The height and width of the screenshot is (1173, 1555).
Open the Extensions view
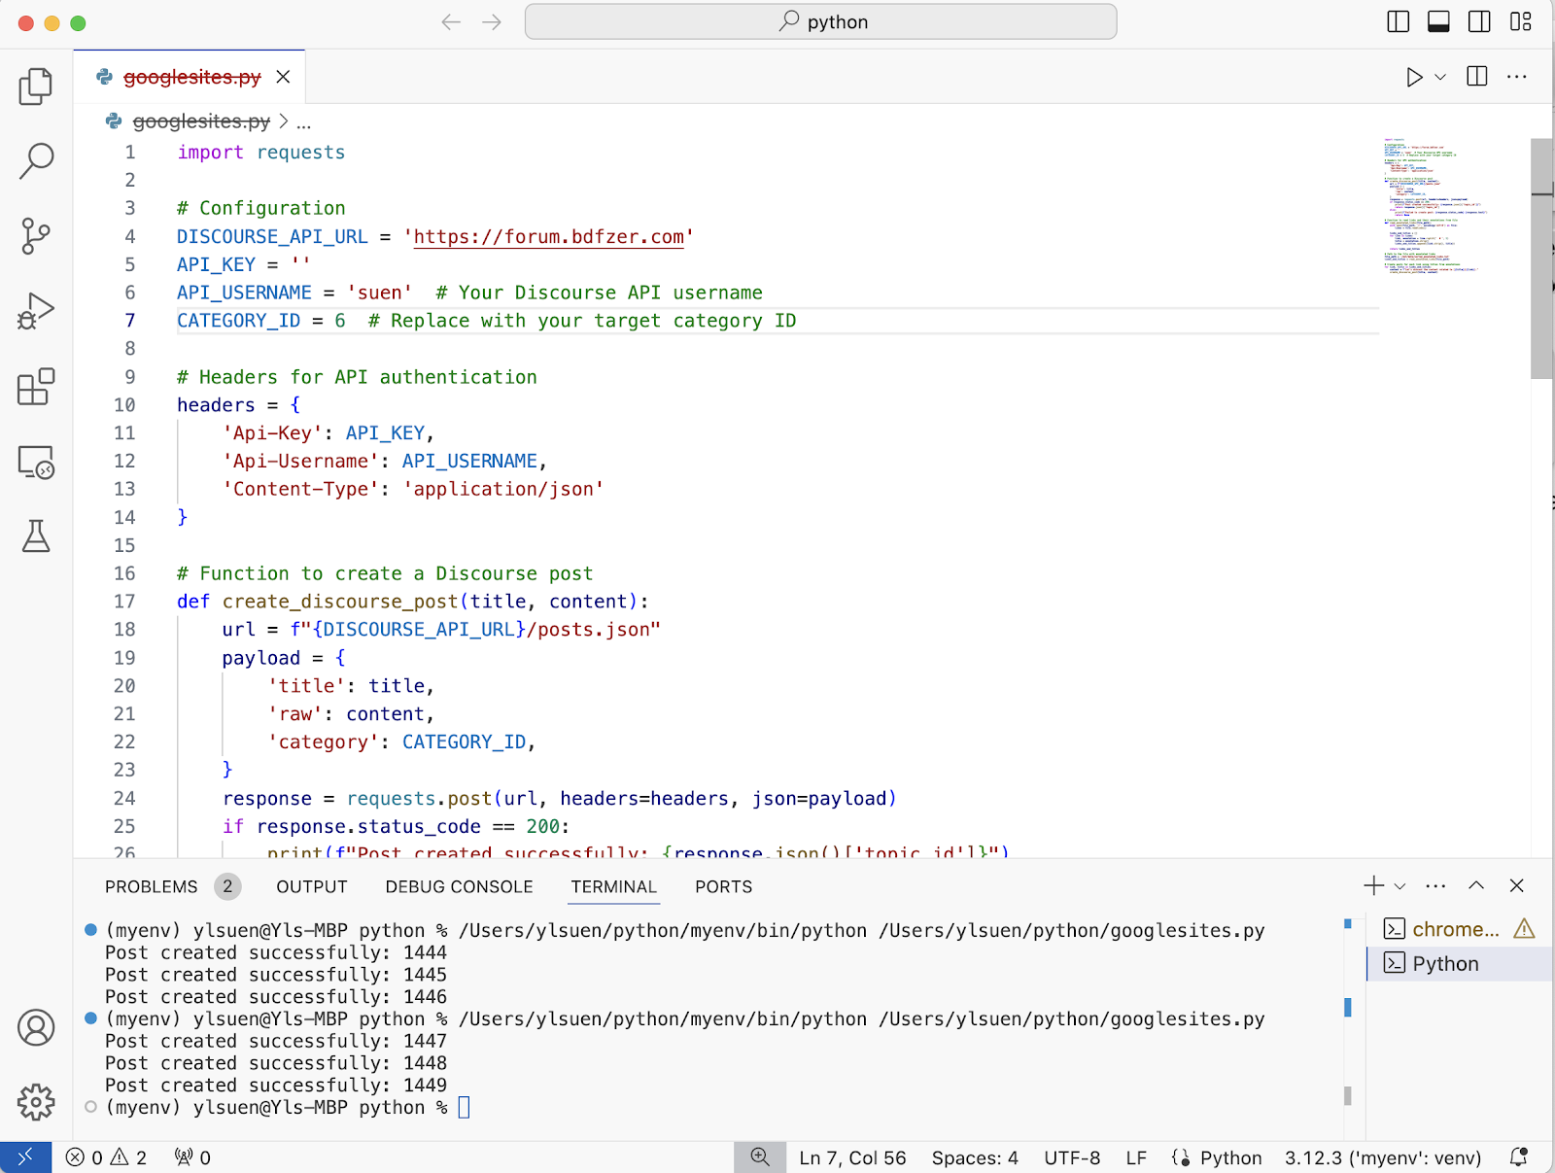pos(36,387)
